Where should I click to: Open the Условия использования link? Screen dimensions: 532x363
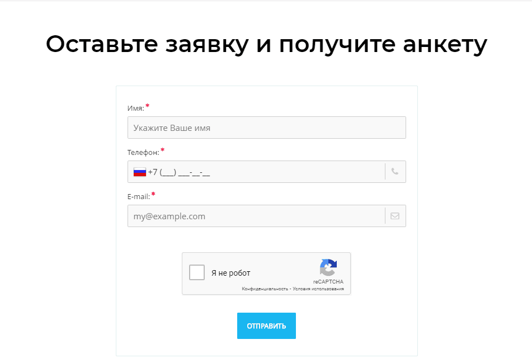pos(322,289)
